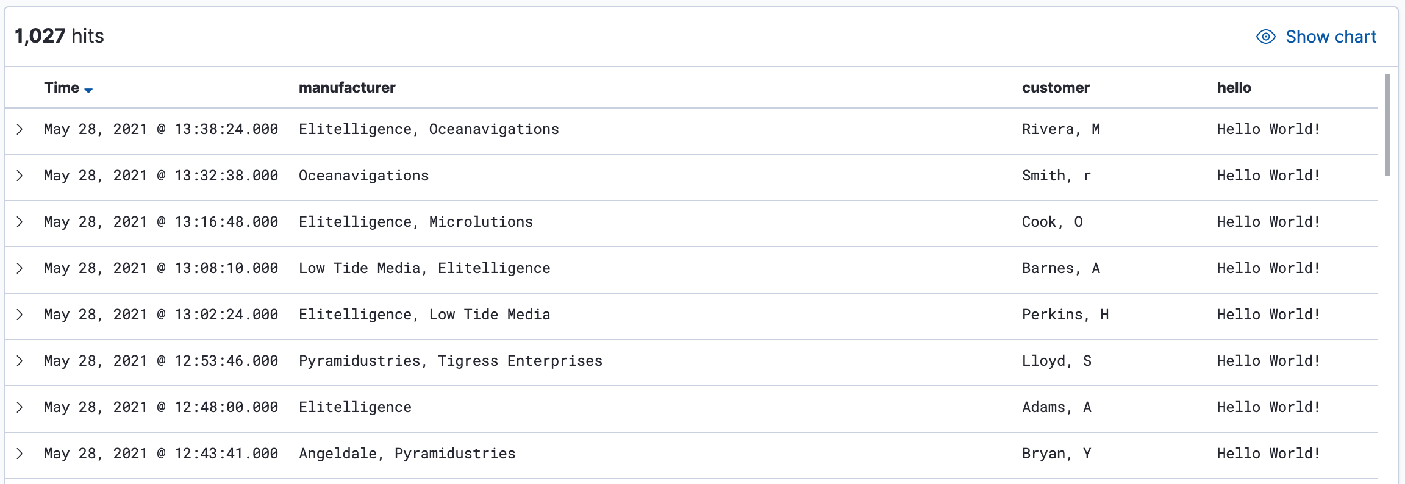Click the customer column header

click(x=1056, y=88)
